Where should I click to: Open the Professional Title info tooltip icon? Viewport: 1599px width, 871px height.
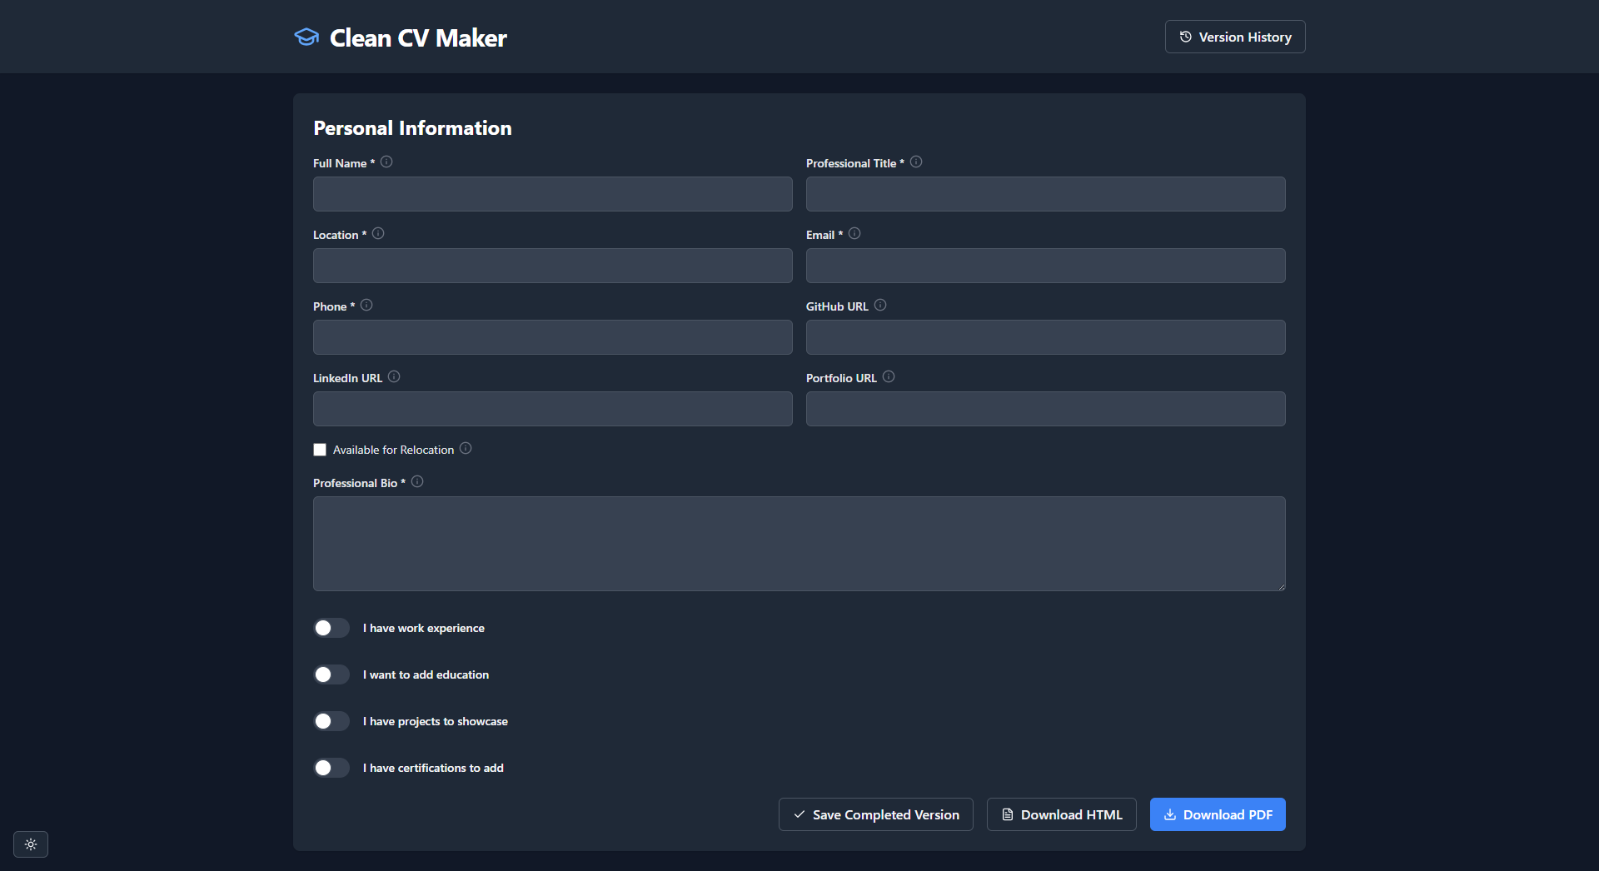tap(915, 162)
